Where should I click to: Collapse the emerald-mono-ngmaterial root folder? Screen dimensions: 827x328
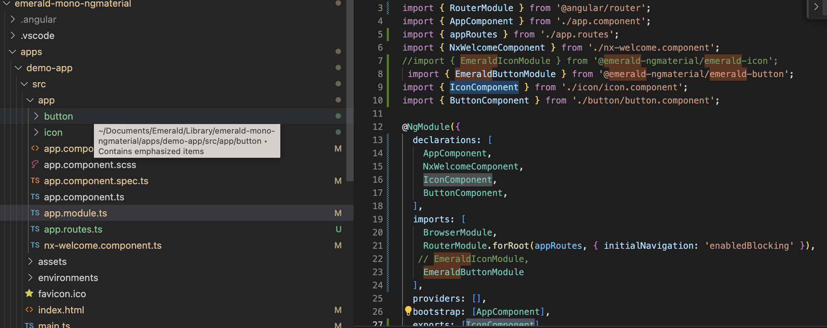tap(7, 3)
